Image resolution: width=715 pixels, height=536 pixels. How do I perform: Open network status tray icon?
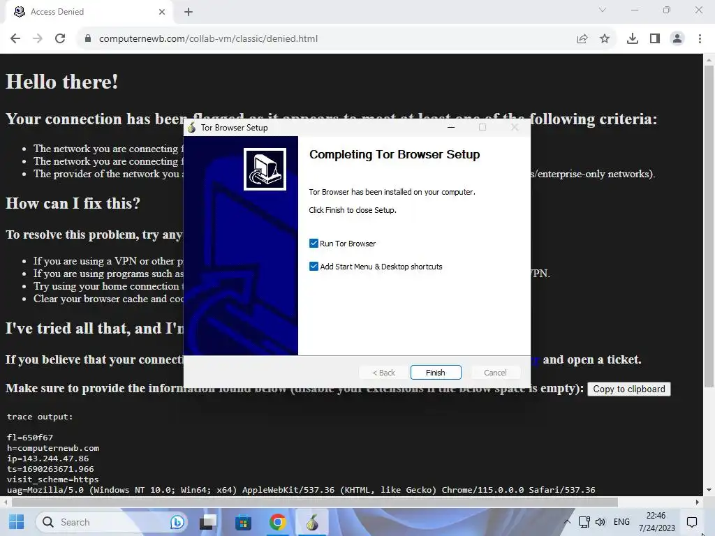(584, 522)
